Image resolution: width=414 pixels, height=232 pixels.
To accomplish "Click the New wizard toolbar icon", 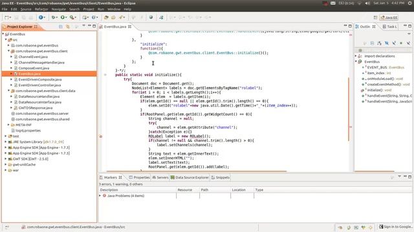I will coord(6,17).
